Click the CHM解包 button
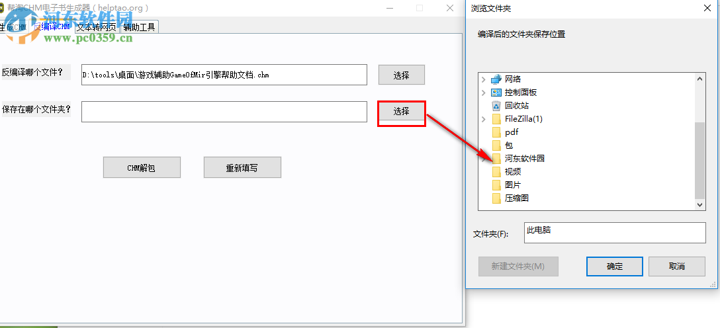The width and height of the screenshot is (720, 328). (x=142, y=167)
